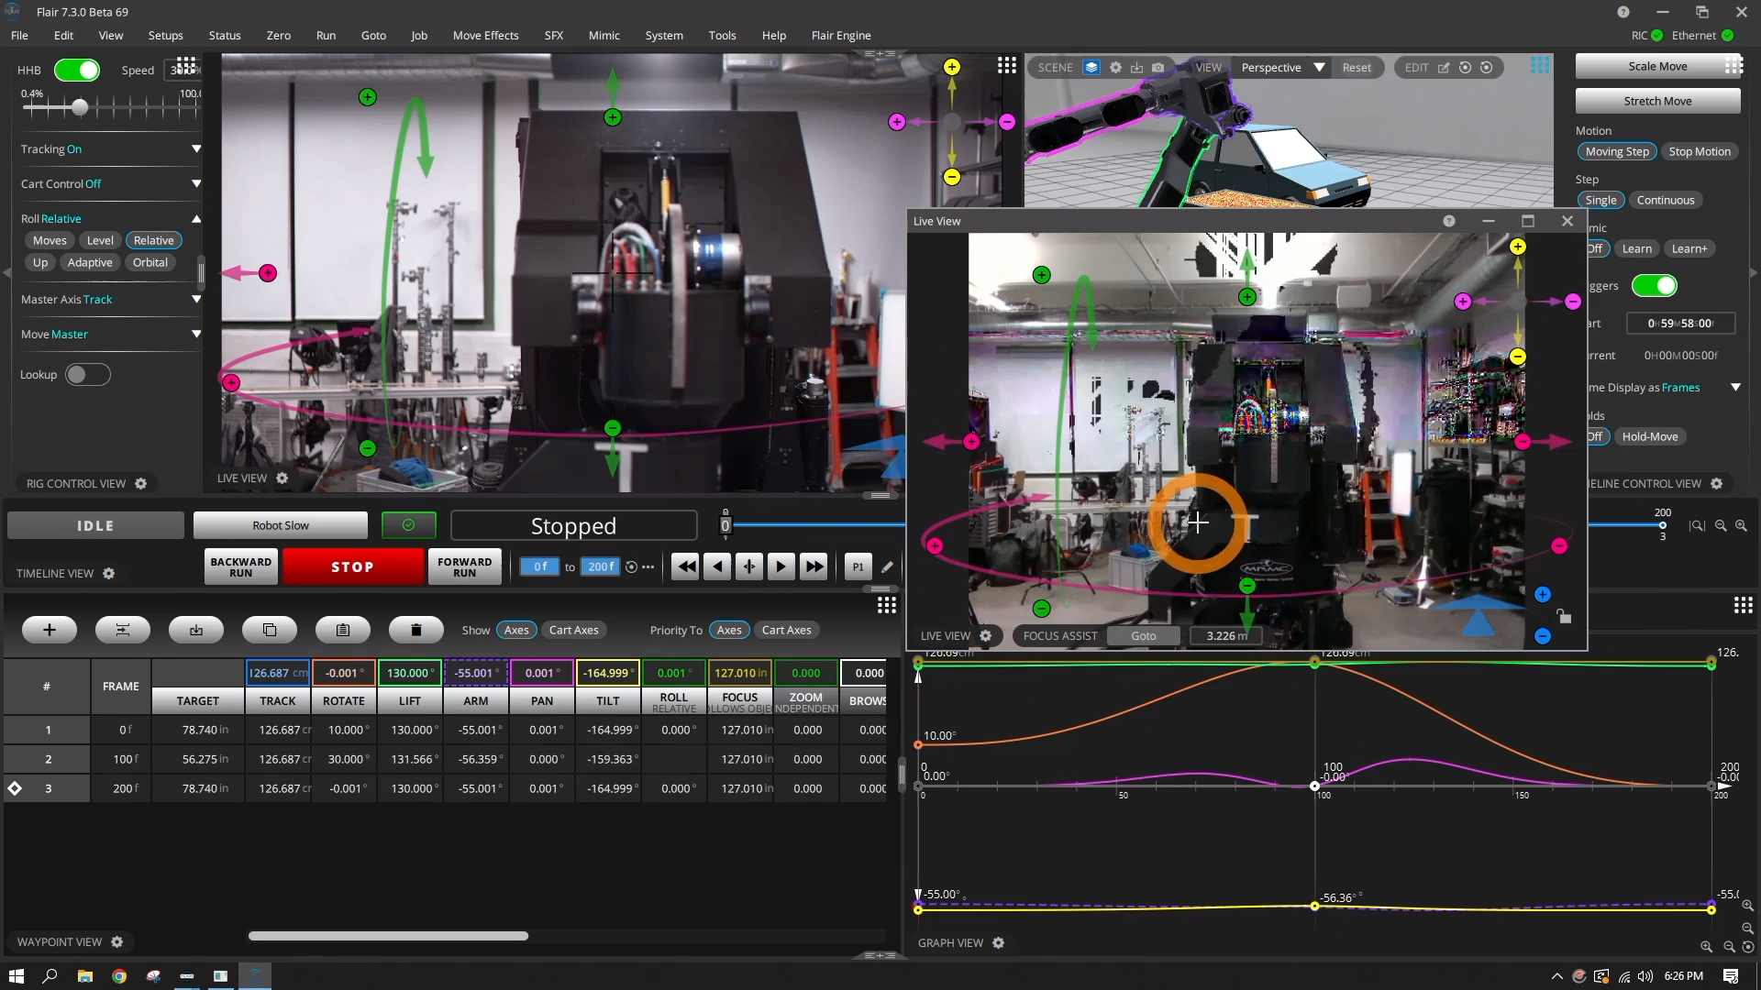Viewport: 1761px width, 990px height.
Task: Click the waypoint table horizontal scrollbar
Action: (388, 936)
